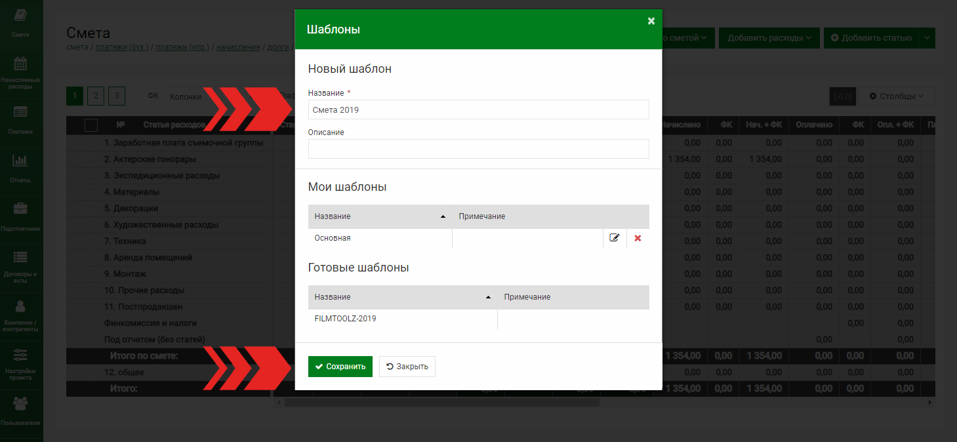Viewport: 957px width, 442px height.
Task: Click row 11. Постпродакшен
Action: tap(144, 306)
